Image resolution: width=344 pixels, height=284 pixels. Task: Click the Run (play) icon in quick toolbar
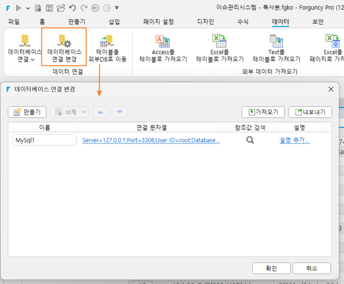click(x=19, y=8)
